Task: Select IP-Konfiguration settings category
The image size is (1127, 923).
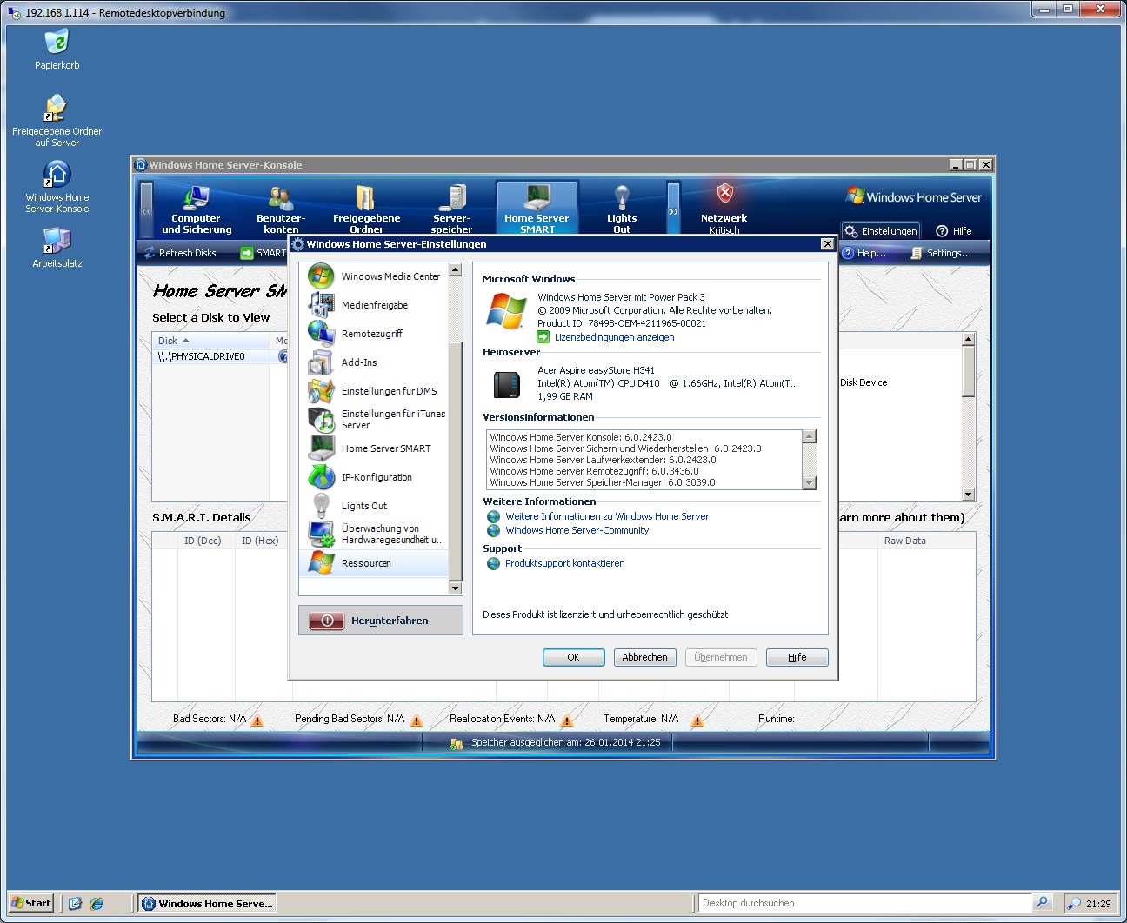Action: click(x=374, y=477)
